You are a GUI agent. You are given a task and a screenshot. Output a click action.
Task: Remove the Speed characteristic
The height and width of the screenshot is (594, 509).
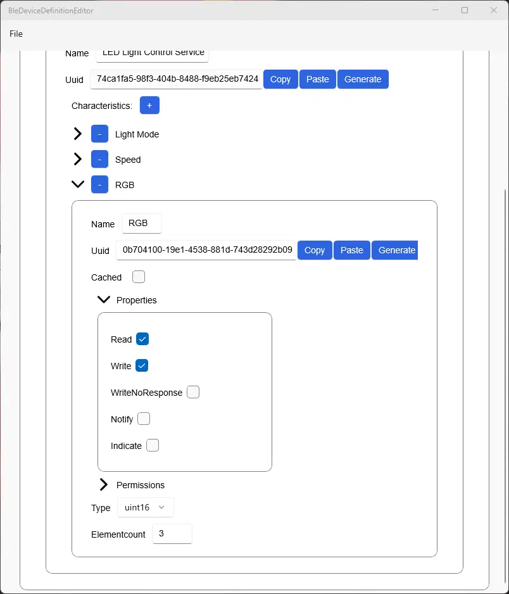(x=99, y=159)
